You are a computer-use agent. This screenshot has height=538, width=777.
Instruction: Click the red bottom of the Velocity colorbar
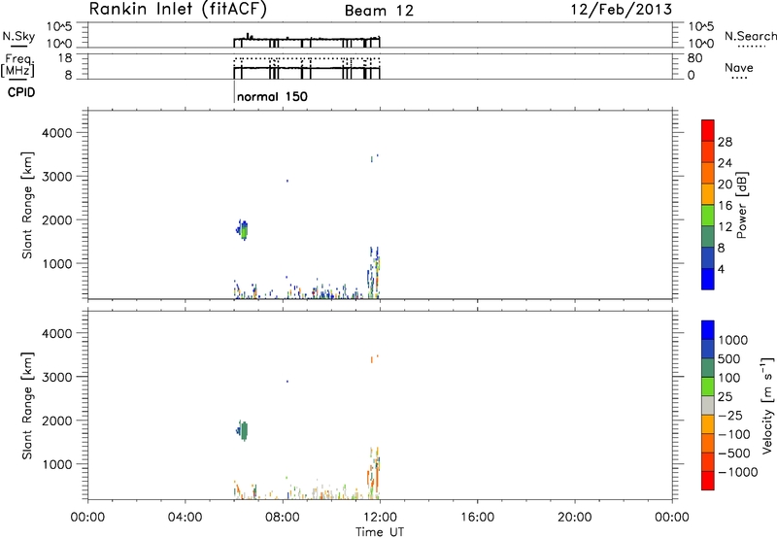point(708,481)
